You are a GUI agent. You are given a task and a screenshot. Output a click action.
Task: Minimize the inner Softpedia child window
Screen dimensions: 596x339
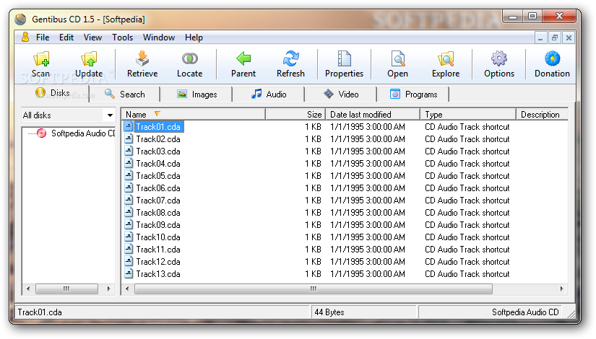[x=540, y=38]
